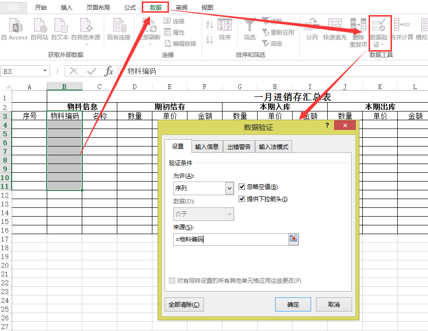Click the 自网站 web import icon
The height and width of the screenshot is (331, 428).
[x=39, y=26]
